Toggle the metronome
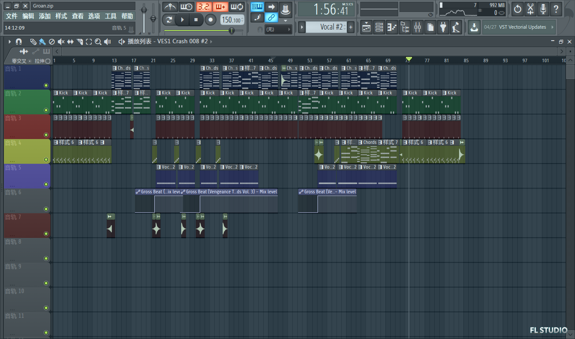575x339 pixels. pos(170,7)
